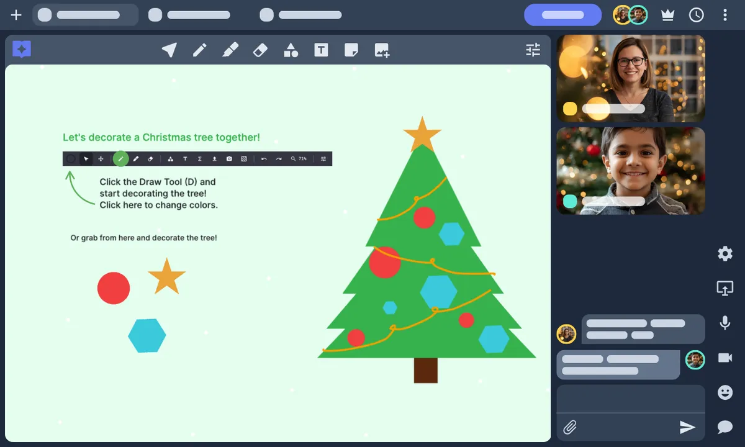Select the active tab beside the plus button
The width and height of the screenshot is (745, 447).
pyautogui.click(x=86, y=15)
